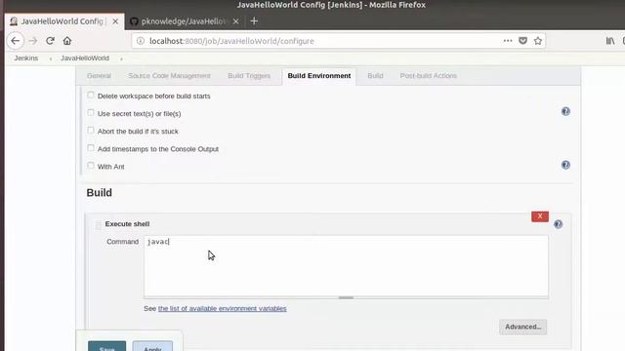Open a new tab with plus icon
Image resolution: width=625 pixels, height=351 pixels.
point(254,21)
